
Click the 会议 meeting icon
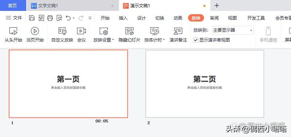tap(81, 35)
